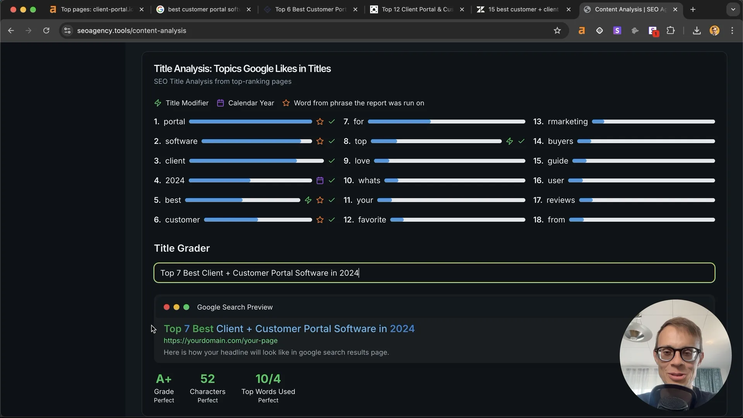Click the portal frequency bar

[x=250, y=122]
